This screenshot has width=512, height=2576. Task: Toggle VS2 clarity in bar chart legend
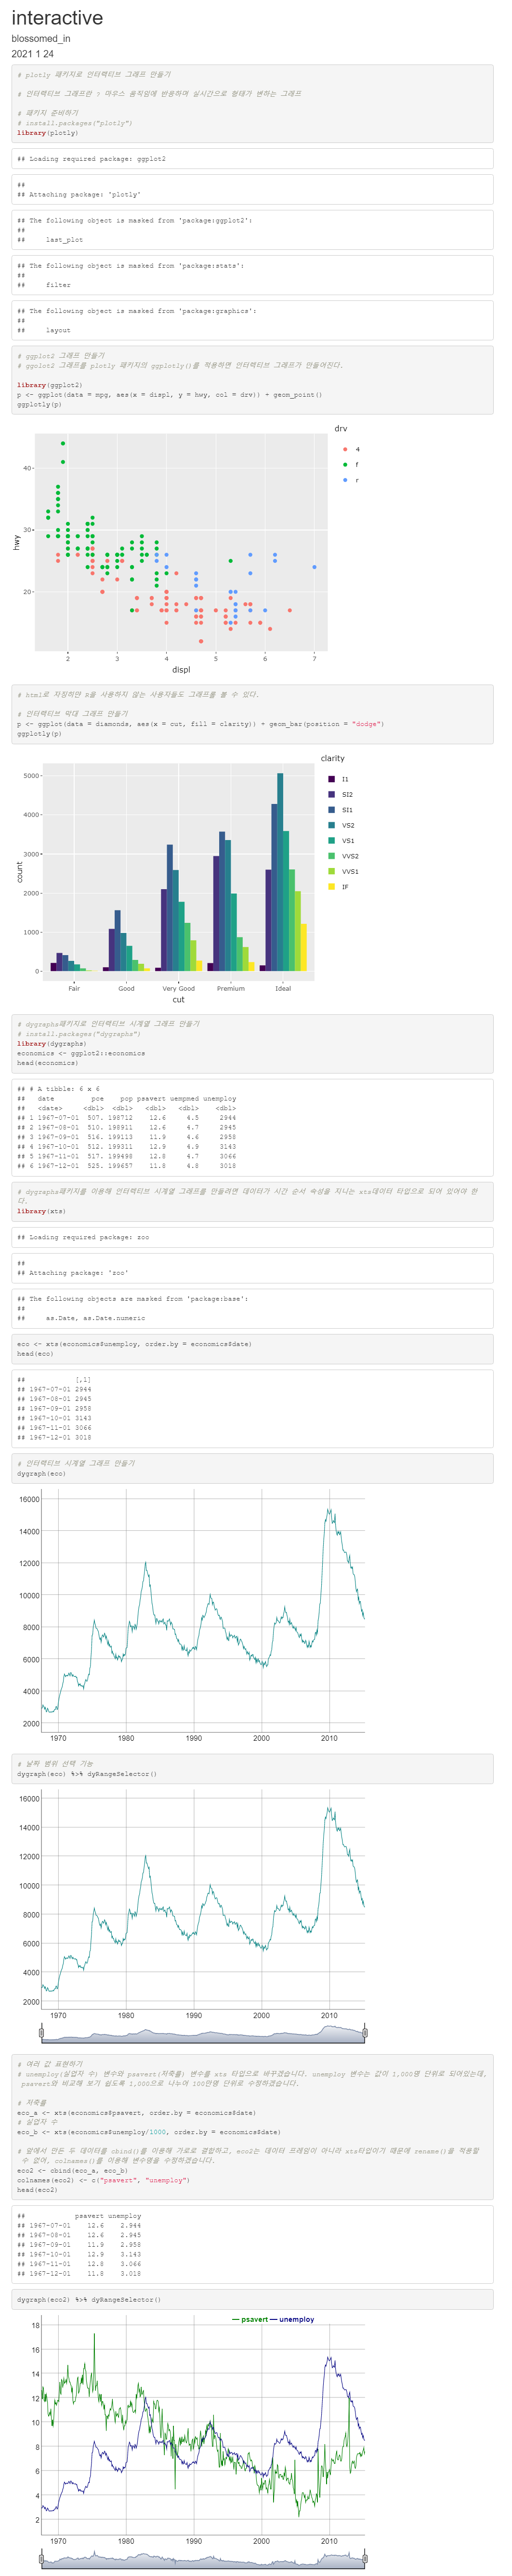341,825
